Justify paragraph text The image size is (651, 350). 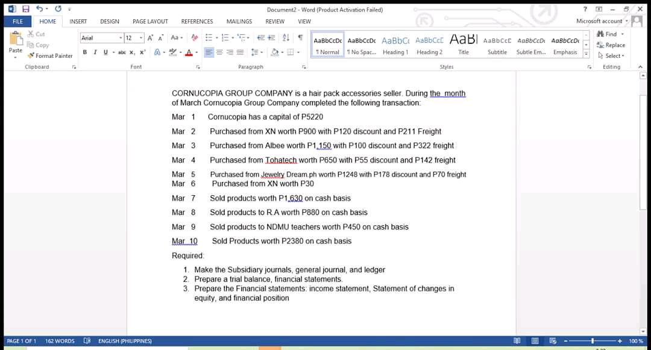pos(240,52)
